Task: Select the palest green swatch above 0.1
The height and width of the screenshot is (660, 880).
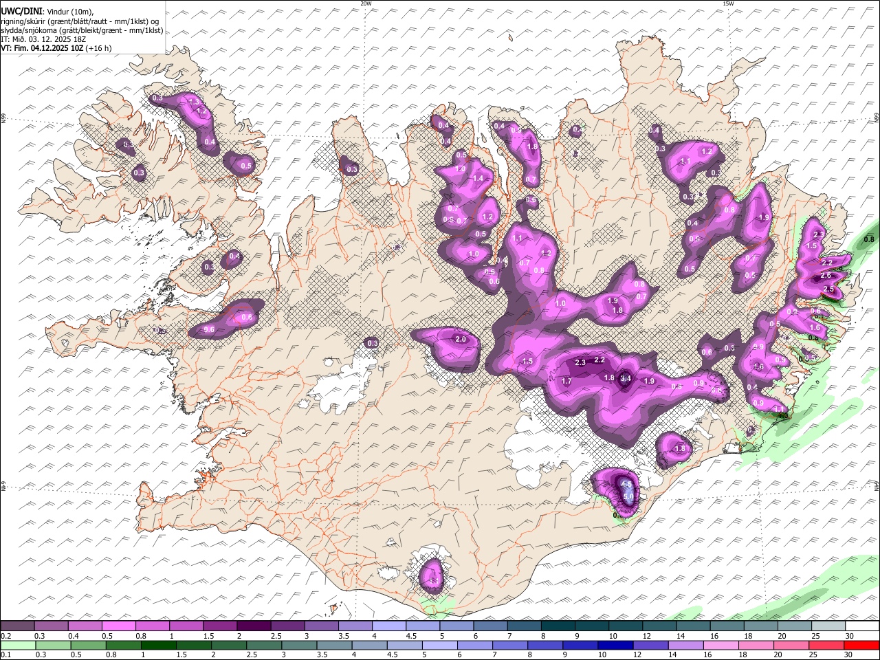Action: (x=18, y=645)
